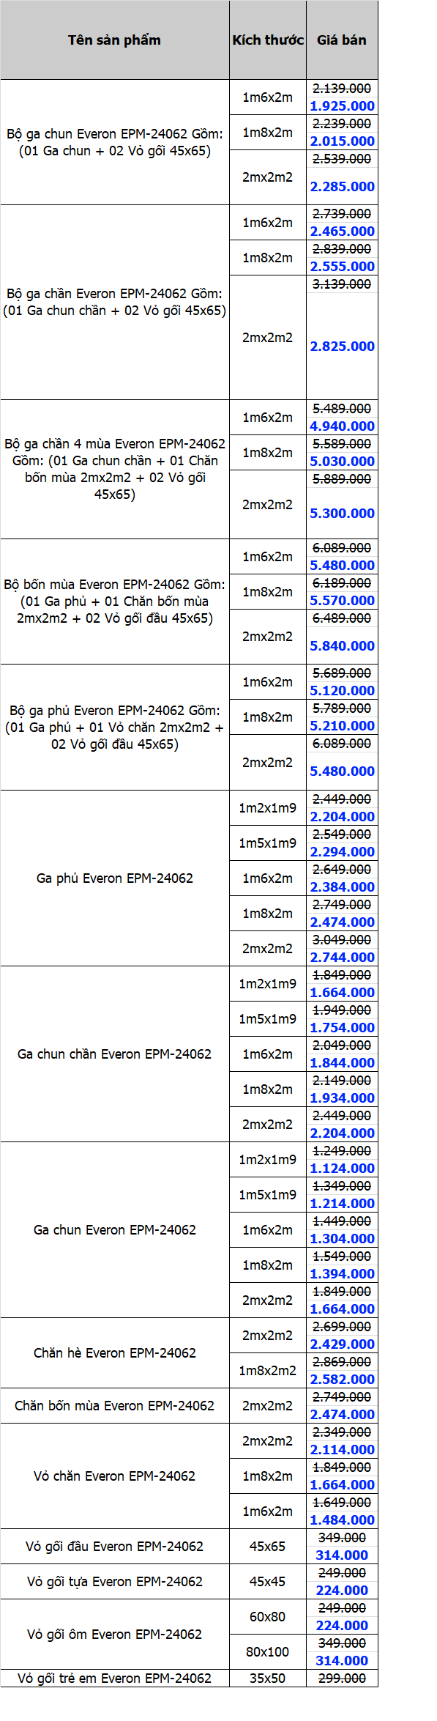Screen dimensions: 437x1721
Task: Click the 'Ga chun chần Everon EPM-24062' product name
Action: 115,1054
